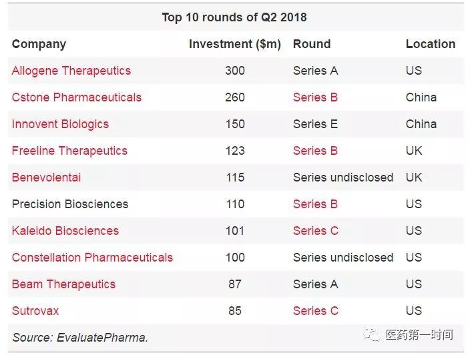468x355 pixels.
Task: Open the Allogene Therapeutics company link
Action: [x=71, y=71]
